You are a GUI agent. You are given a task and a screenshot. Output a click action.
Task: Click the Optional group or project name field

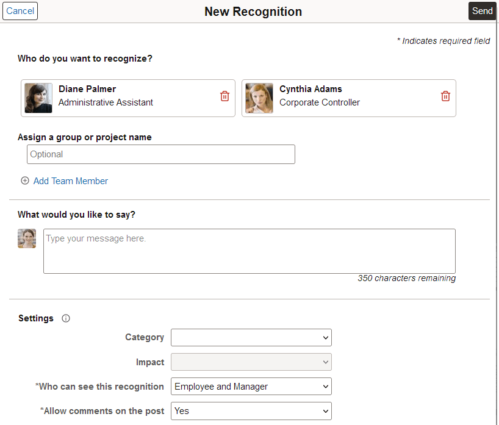click(x=160, y=154)
